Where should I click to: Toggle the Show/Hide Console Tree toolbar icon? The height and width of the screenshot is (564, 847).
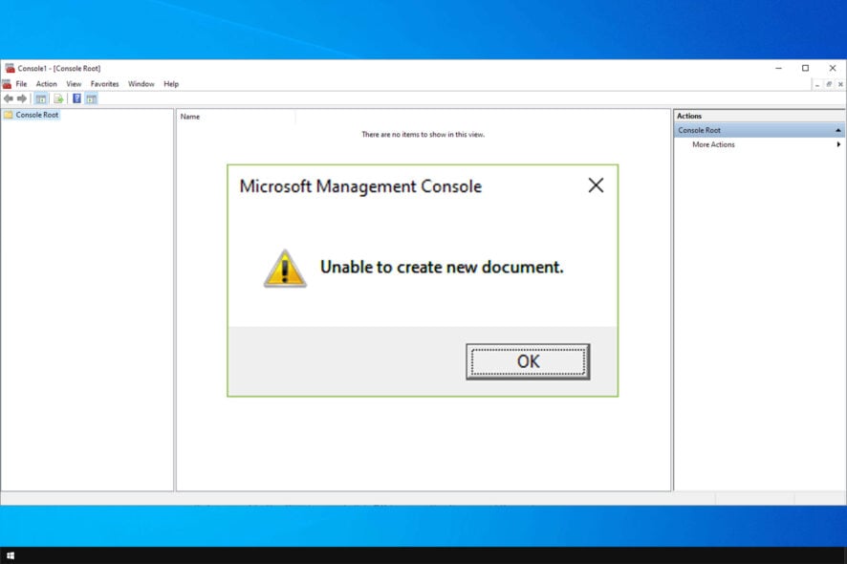(41, 98)
